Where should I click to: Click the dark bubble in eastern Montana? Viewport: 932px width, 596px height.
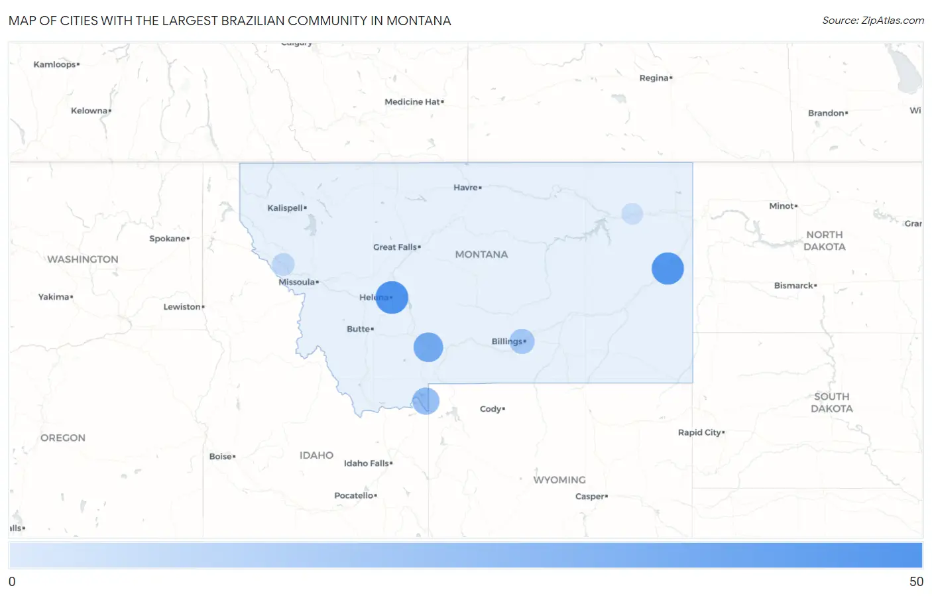(668, 268)
